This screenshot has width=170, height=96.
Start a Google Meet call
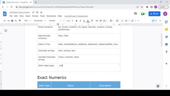(x=143, y=14)
